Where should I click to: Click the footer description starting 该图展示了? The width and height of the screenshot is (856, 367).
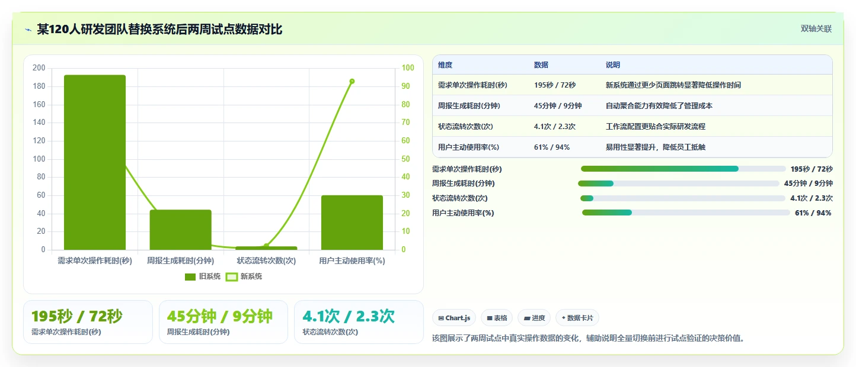(x=589, y=339)
